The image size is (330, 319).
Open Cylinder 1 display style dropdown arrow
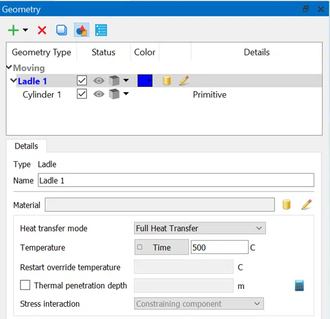(126, 95)
